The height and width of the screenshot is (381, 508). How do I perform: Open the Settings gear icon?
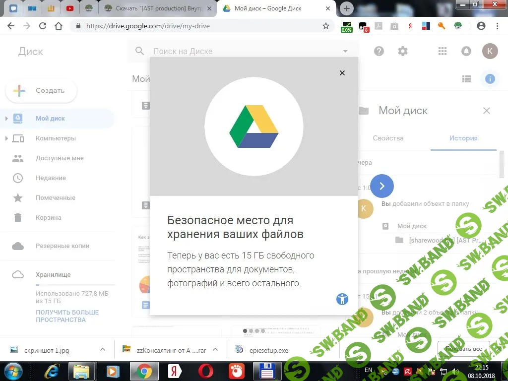coord(403,51)
